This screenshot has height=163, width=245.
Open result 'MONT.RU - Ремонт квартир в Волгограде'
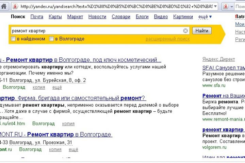click(x=55, y=134)
